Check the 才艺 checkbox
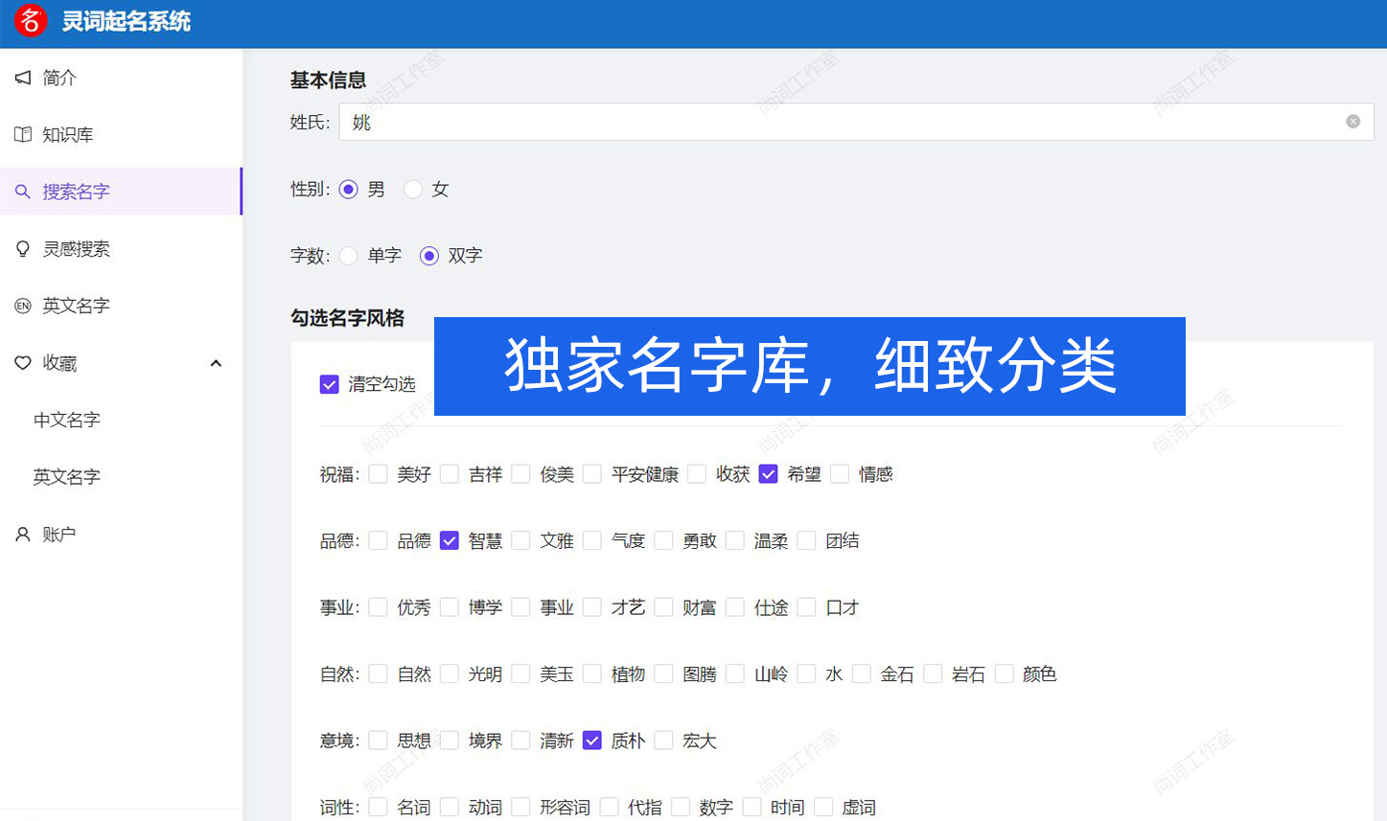The height and width of the screenshot is (821, 1387). coord(592,607)
